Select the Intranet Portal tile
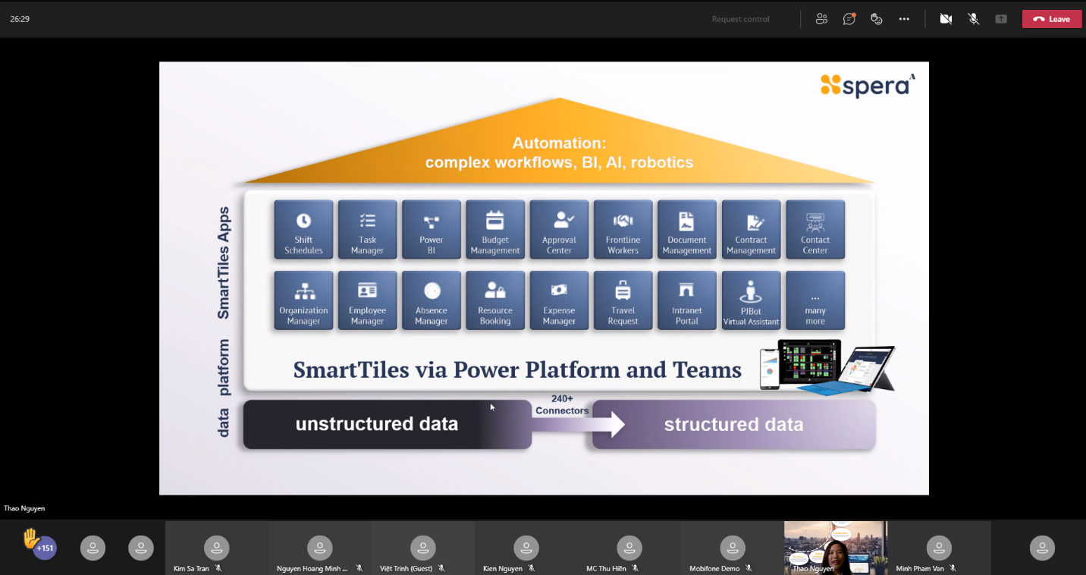1086x575 pixels. (687, 300)
